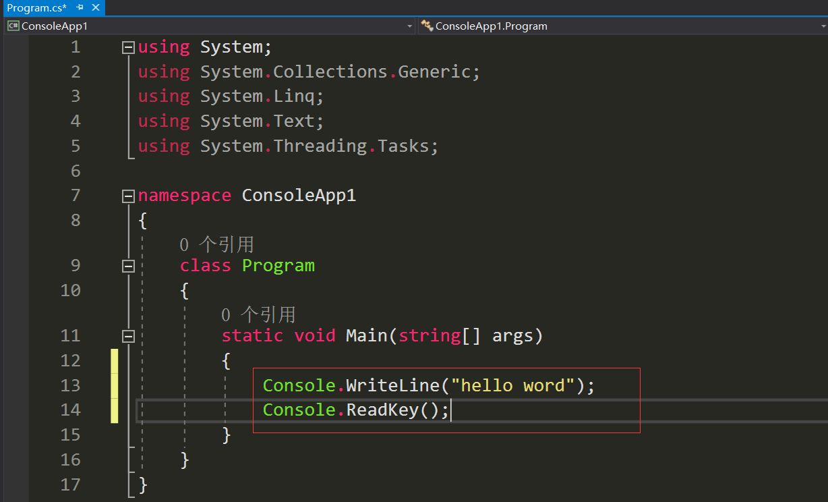Click Collections in the line 2 using
The width and height of the screenshot is (828, 502).
coord(330,72)
